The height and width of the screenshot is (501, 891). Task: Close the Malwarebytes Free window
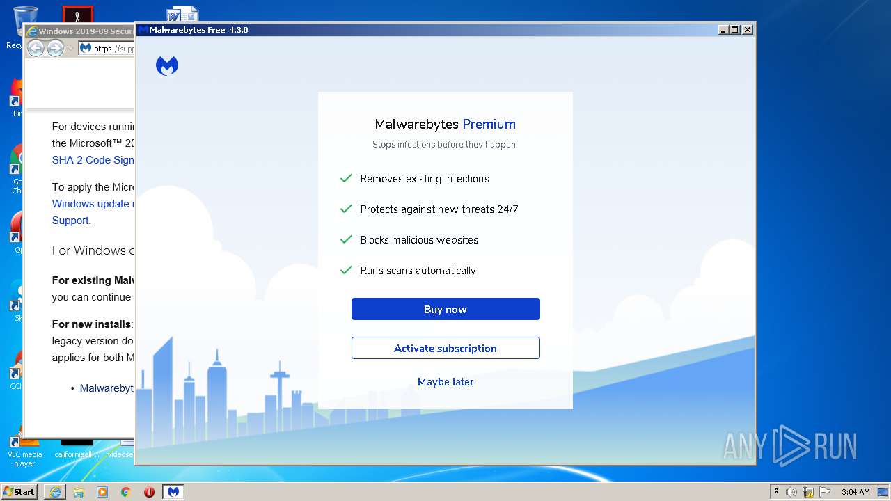tap(748, 30)
